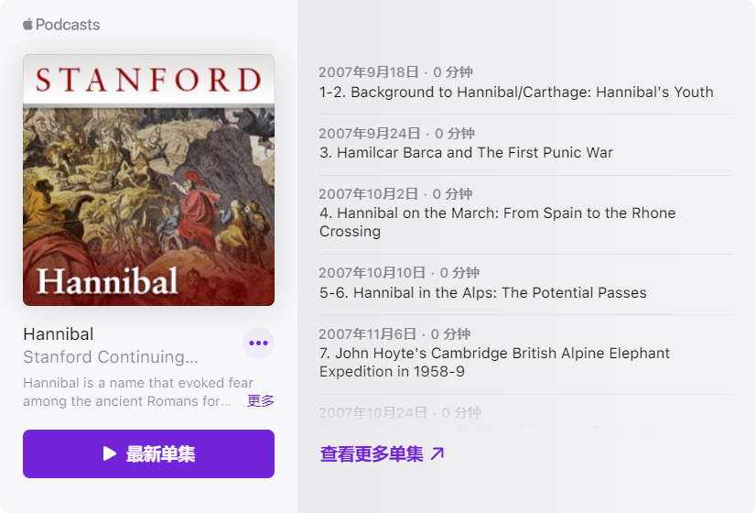Open 查看更多单集 to see more episodes
Image resolution: width=756 pixels, height=513 pixels.
[x=372, y=453]
